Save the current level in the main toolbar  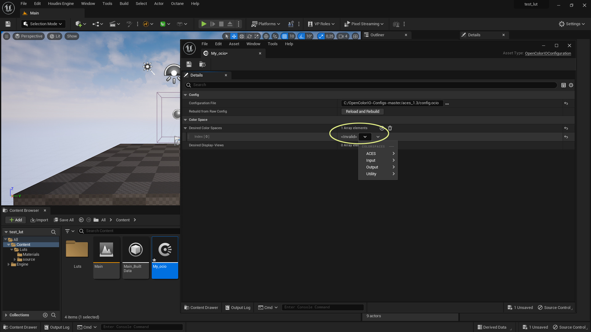[8, 24]
